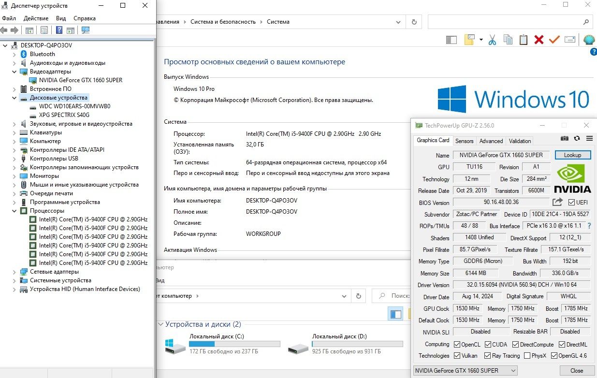Click Система и безопасность breadcrumb link
The height and width of the screenshot is (378, 597).
[223, 22]
